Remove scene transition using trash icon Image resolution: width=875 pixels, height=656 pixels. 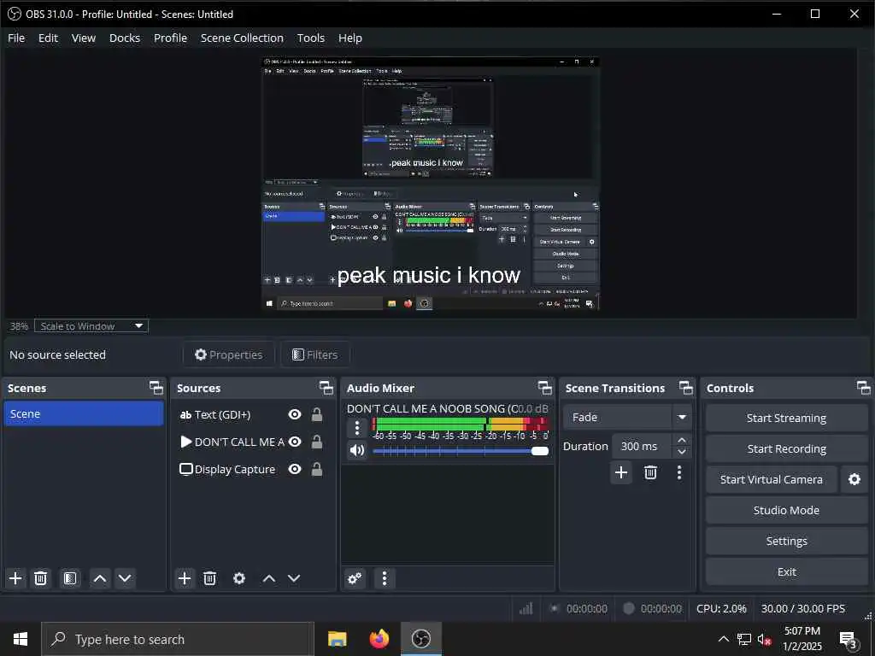(x=650, y=472)
